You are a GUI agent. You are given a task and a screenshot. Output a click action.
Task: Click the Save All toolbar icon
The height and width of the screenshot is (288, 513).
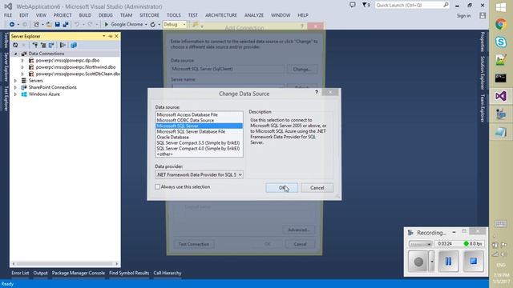pos(66,25)
